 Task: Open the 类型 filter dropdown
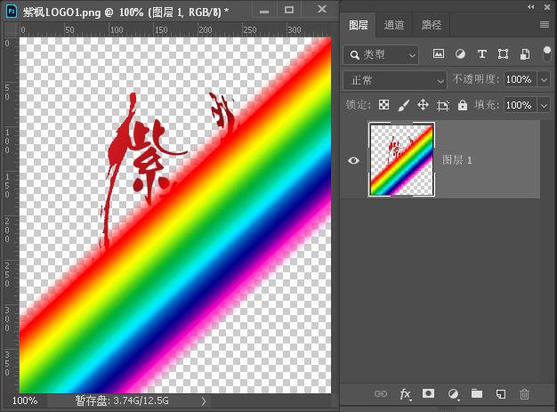pyautogui.click(x=381, y=54)
